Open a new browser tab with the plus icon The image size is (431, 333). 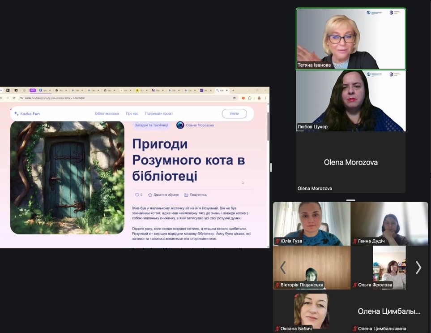pos(233,91)
